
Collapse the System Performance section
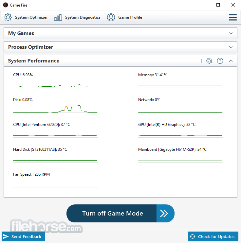[x=231, y=61]
